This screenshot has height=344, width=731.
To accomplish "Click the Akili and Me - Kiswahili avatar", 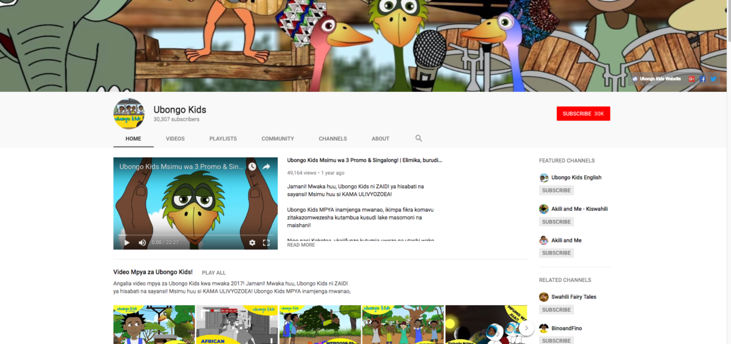I will coord(544,209).
